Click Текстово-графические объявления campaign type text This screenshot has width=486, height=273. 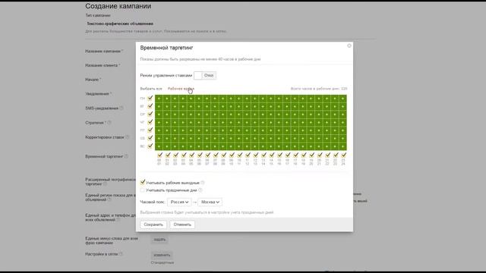pyautogui.click(x=120, y=24)
